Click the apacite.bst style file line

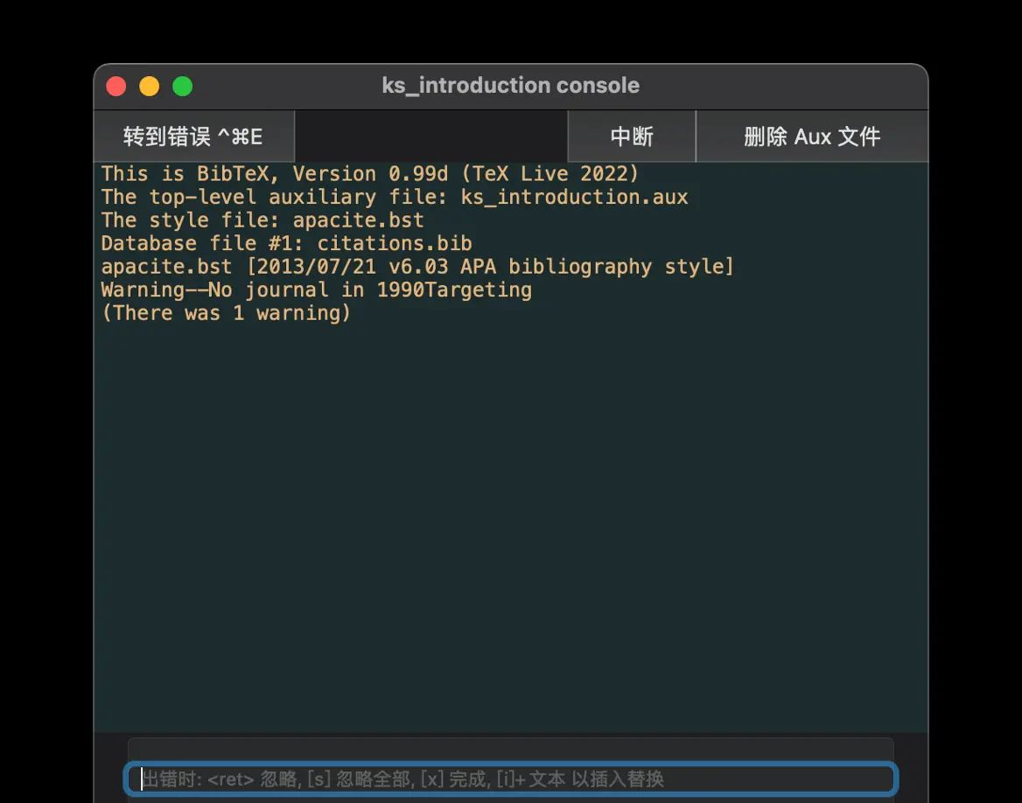click(x=261, y=220)
